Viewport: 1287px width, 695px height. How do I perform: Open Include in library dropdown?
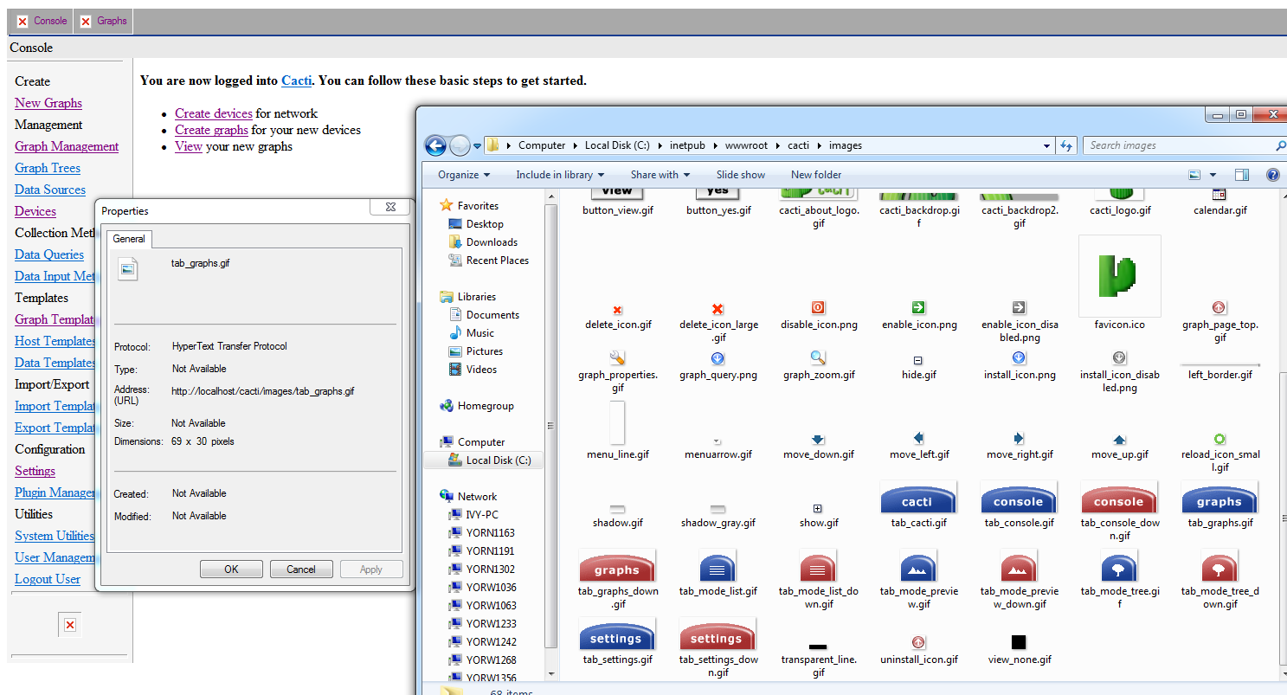(x=560, y=175)
